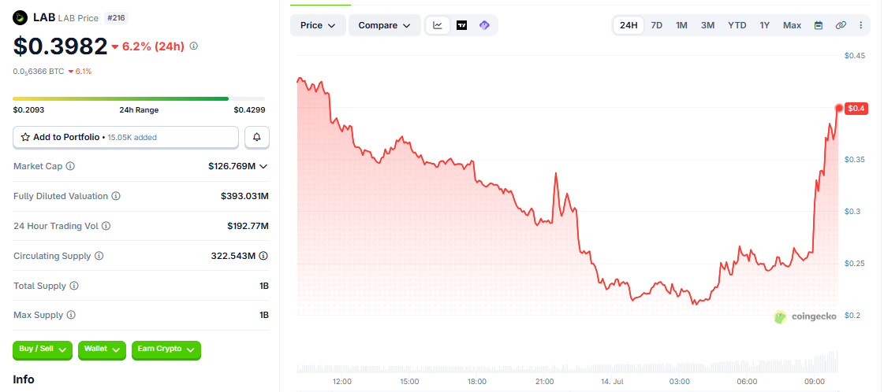
Task: Click the #216 rank badge
Action: pos(117,18)
